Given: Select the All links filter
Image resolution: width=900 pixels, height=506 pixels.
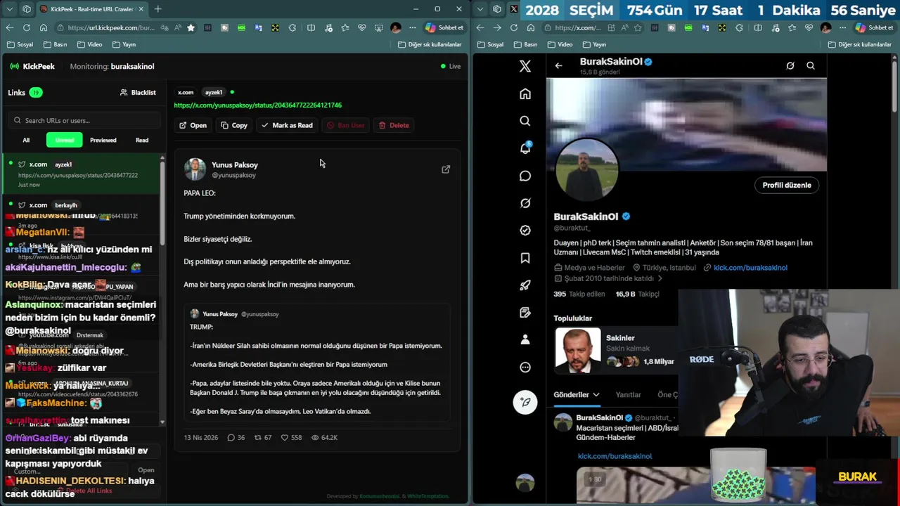Looking at the screenshot, I should pos(26,140).
